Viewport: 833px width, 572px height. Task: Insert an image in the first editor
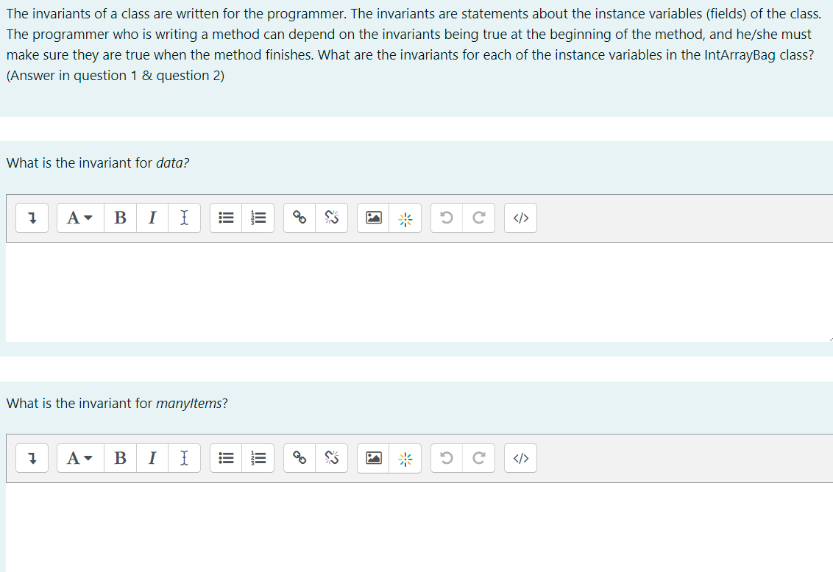[374, 218]
